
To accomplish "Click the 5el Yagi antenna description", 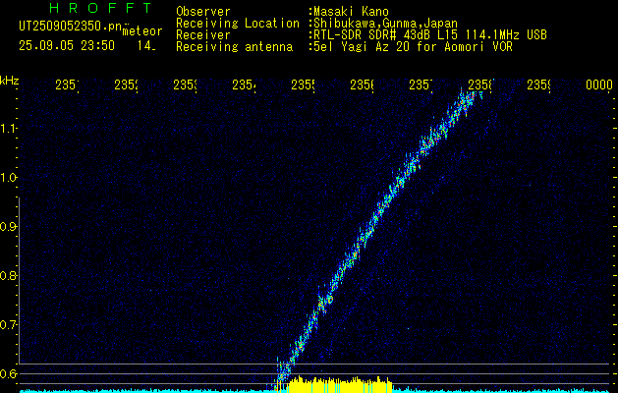I will (x=413, y=47).
